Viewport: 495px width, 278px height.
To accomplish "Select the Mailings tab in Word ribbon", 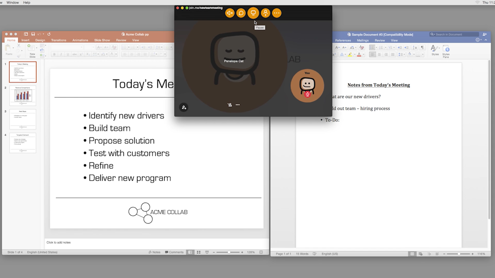I will pos(363,40).
